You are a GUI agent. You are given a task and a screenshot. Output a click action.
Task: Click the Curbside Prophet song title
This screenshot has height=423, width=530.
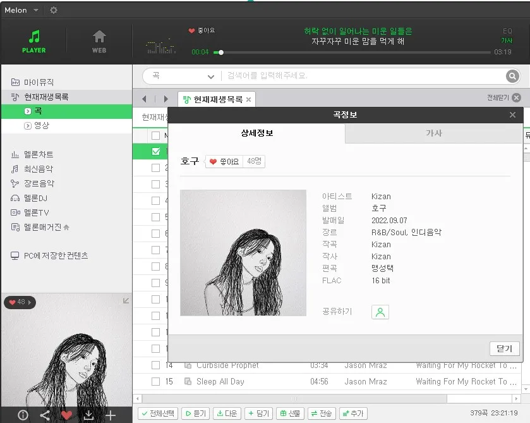pos(227,365)
